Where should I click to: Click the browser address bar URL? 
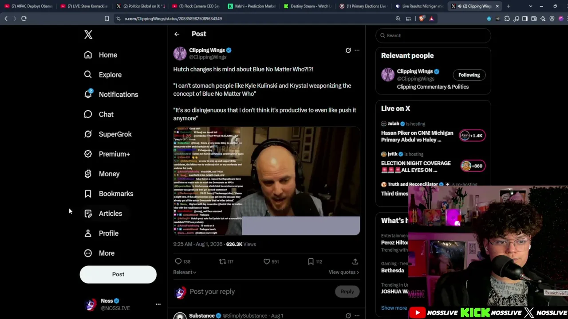(173, 19)
